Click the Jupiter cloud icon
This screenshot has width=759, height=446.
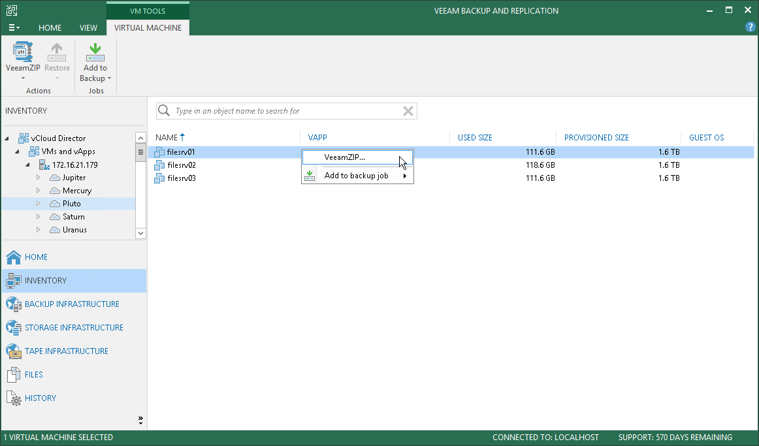coord(55,178)
